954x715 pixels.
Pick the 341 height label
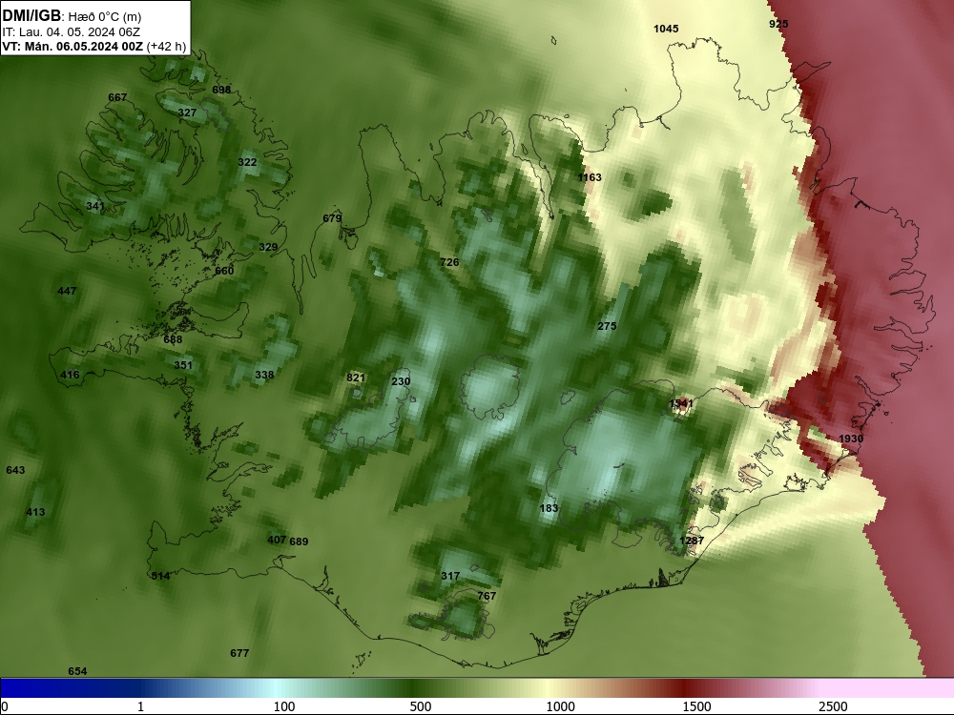pos(94,206)
